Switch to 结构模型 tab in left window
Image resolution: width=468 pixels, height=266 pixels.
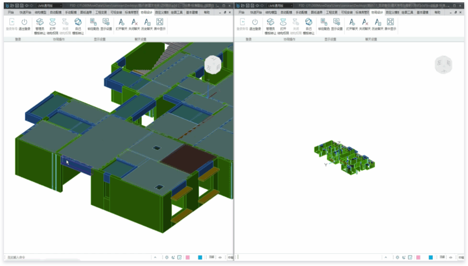click(x=39, y=13)
